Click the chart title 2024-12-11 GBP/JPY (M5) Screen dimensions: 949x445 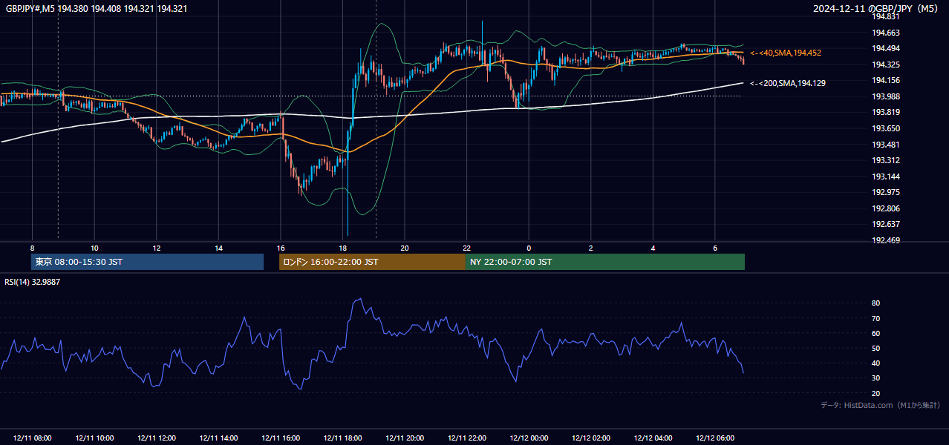click(876, 8)
